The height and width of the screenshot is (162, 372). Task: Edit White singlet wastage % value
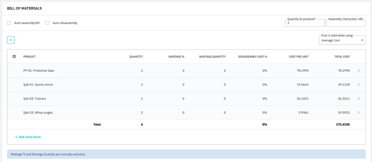coord(183,113)
